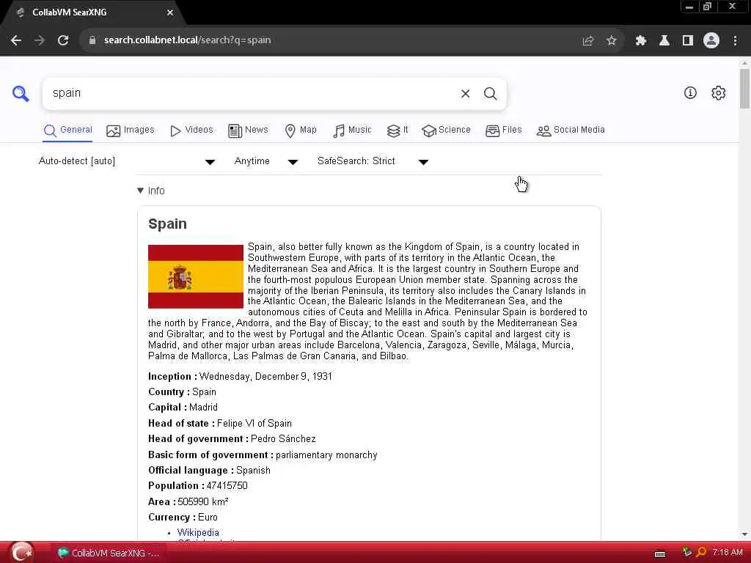Switch to the Music tab
Screen dimensions: 751x563
(x=352, y=130)
